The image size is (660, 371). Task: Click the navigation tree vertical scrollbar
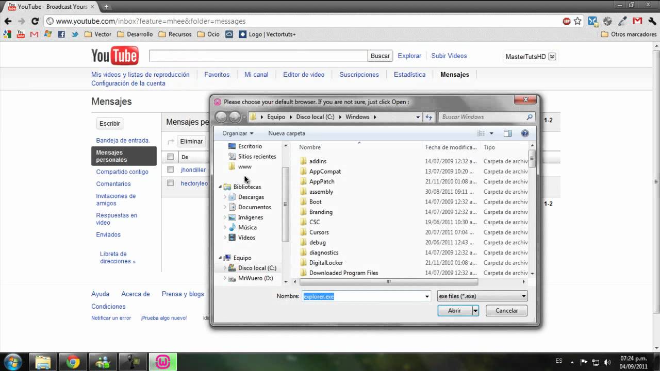[286, 205]
